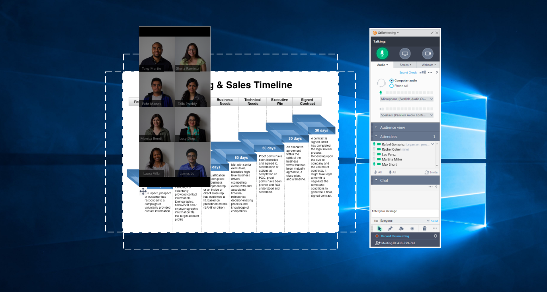The image size is (547, 292).
Task: Open chat help question mark
Action: [436, 187]
